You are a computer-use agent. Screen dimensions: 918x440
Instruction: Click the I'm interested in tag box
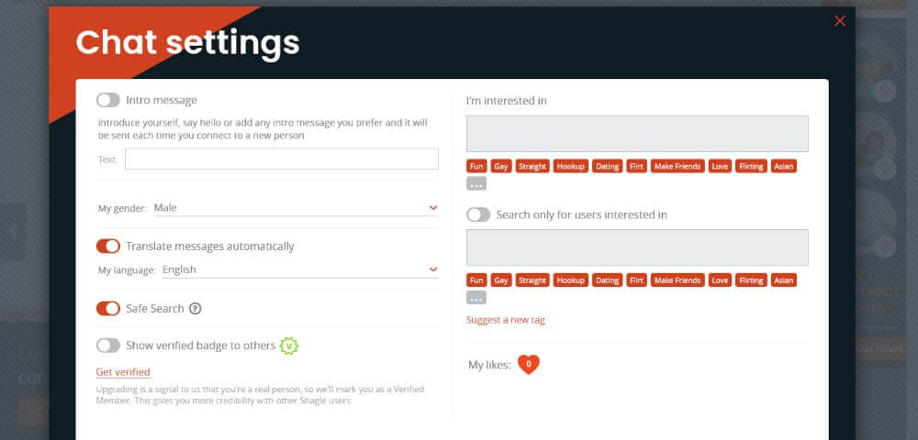click(638, 134)
